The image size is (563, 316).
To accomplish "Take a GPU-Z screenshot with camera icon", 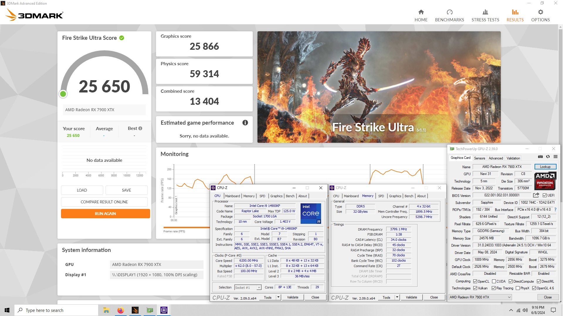I will pyautogui.click(x=540, y=157).
